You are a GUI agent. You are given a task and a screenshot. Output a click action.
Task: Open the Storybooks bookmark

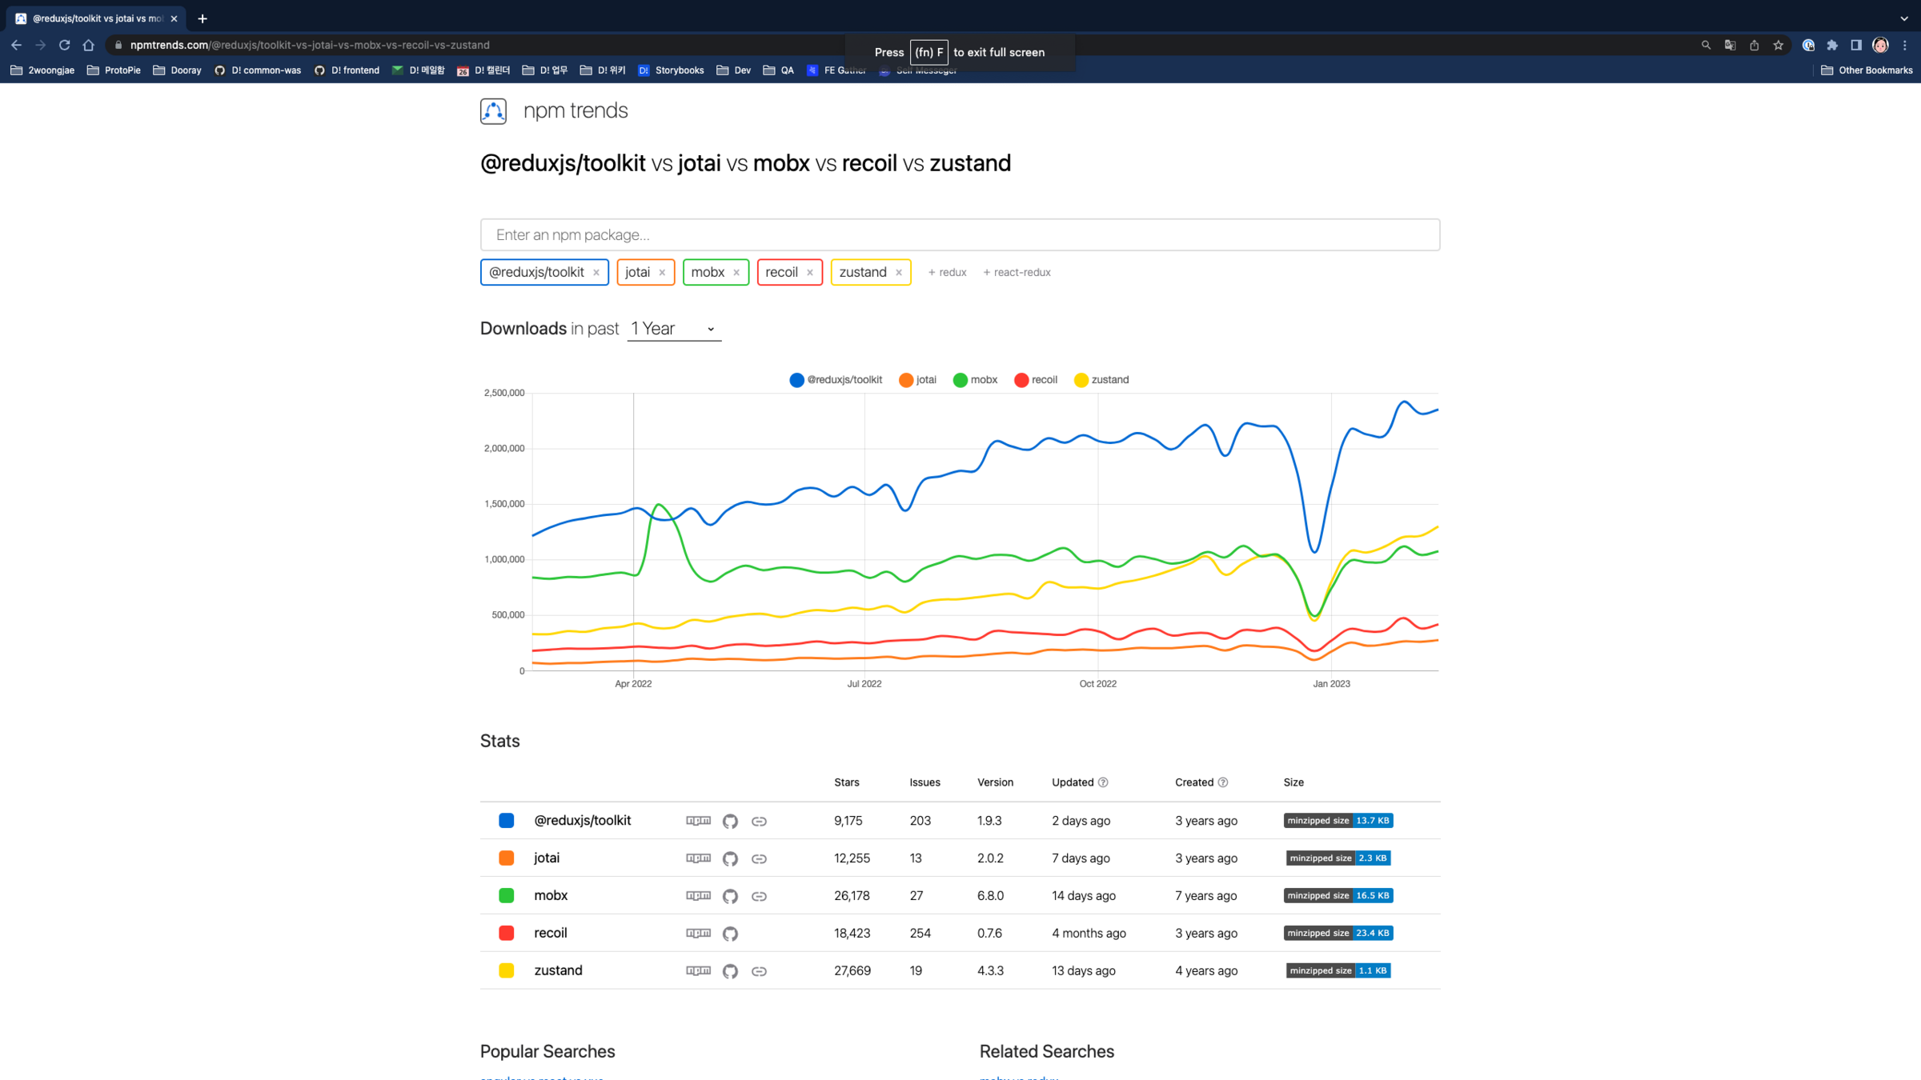(671, 70)
